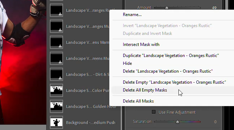
Task: Choose Duplicate "Landscape Vegetation - Oranges Rustic"
Action: pos(171,56)
